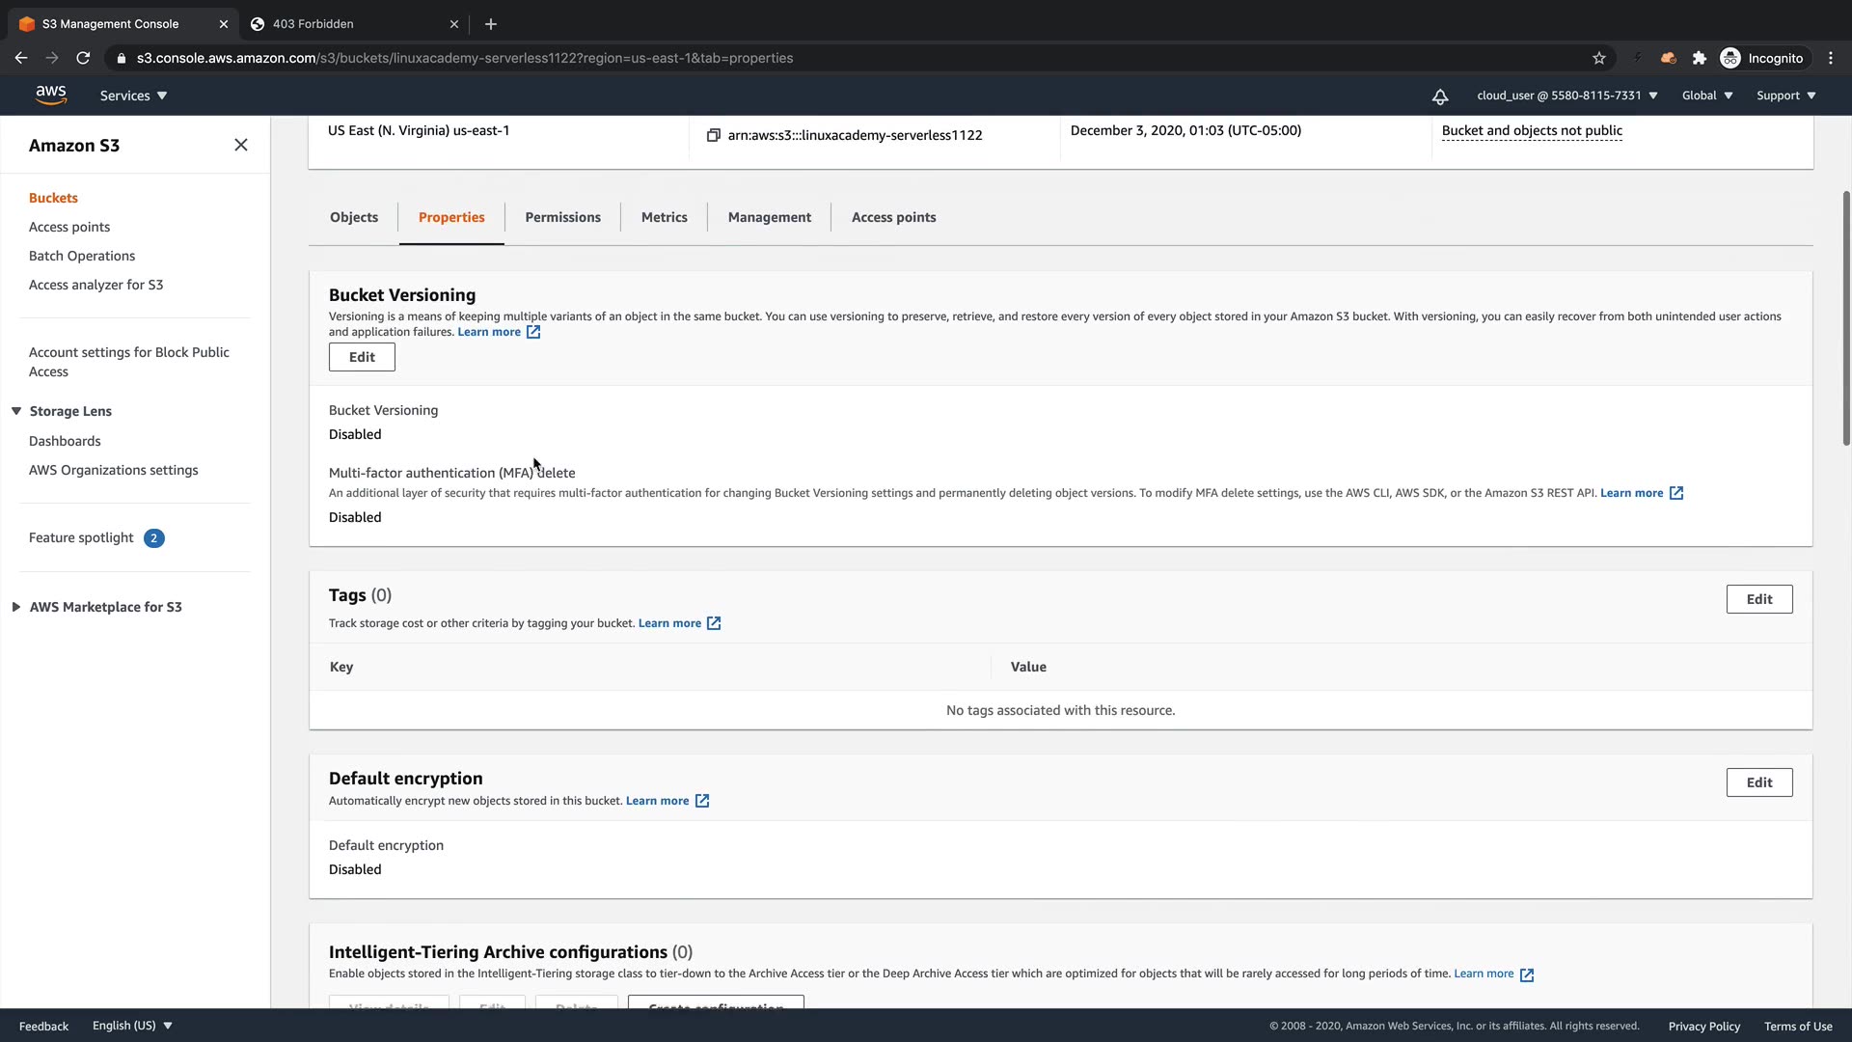Expand the Services dropdown menu
This screenshot has height=1042, width=1852.
click(133, 96)
